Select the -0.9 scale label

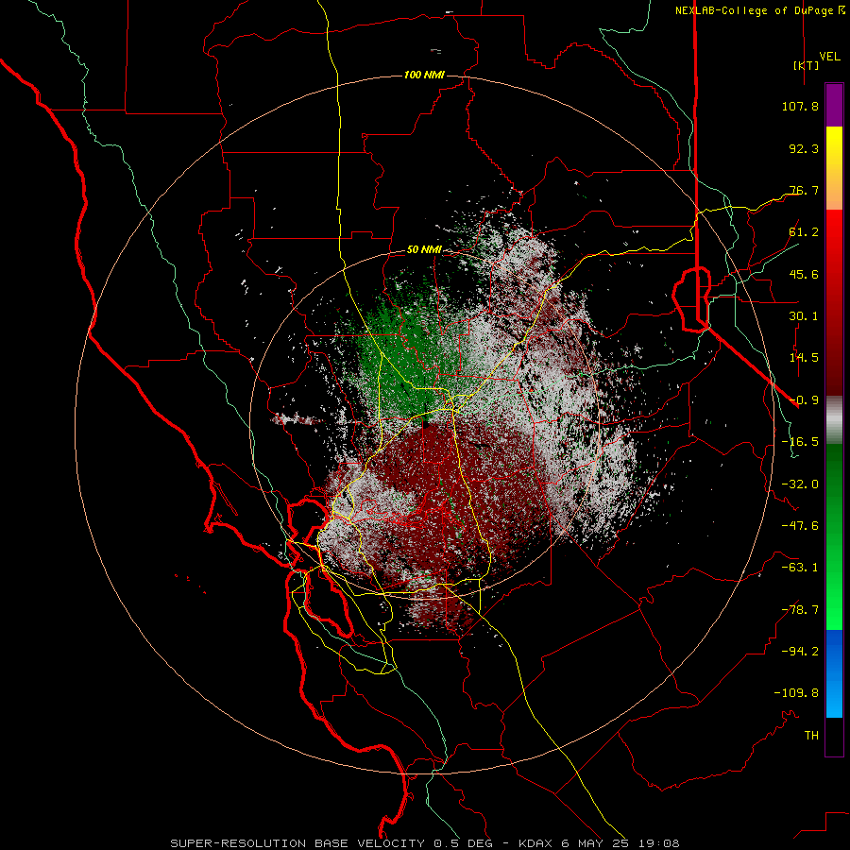click(x=804, y=400)
